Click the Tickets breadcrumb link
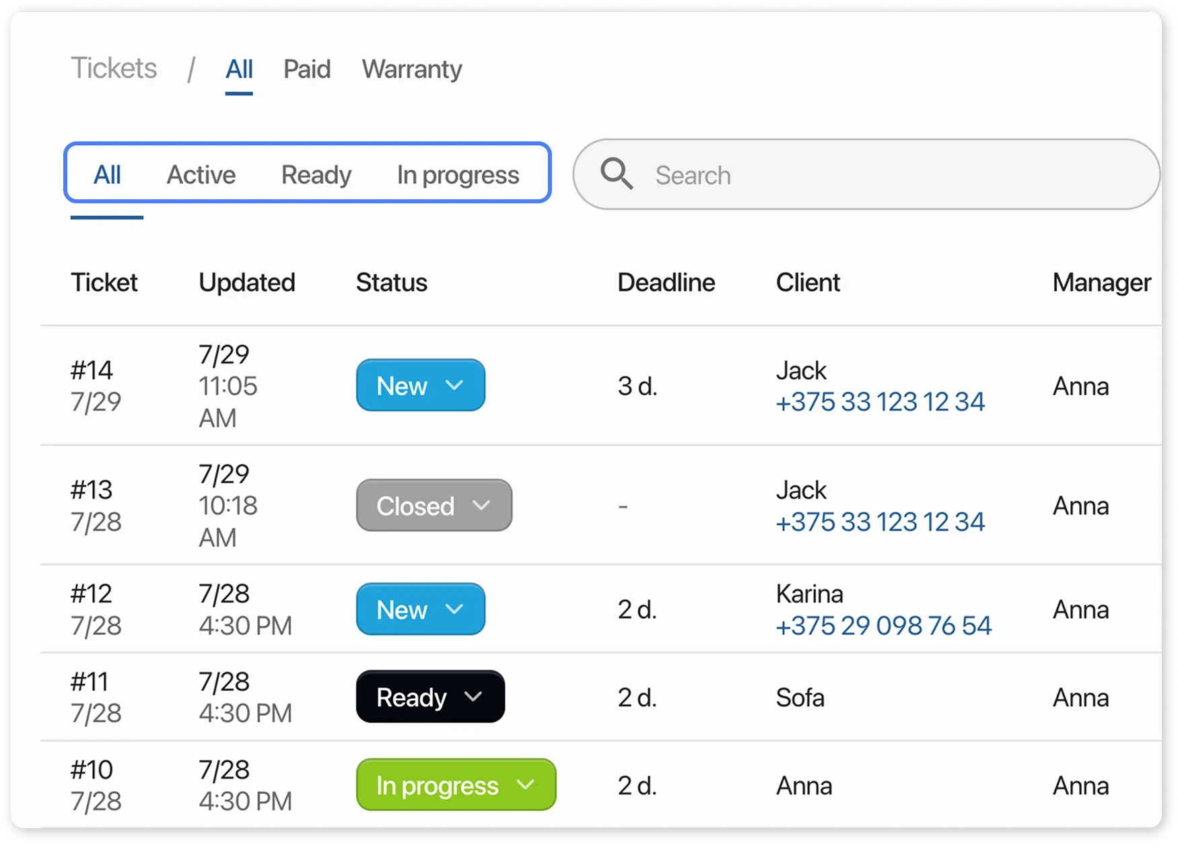 point(114,69)
